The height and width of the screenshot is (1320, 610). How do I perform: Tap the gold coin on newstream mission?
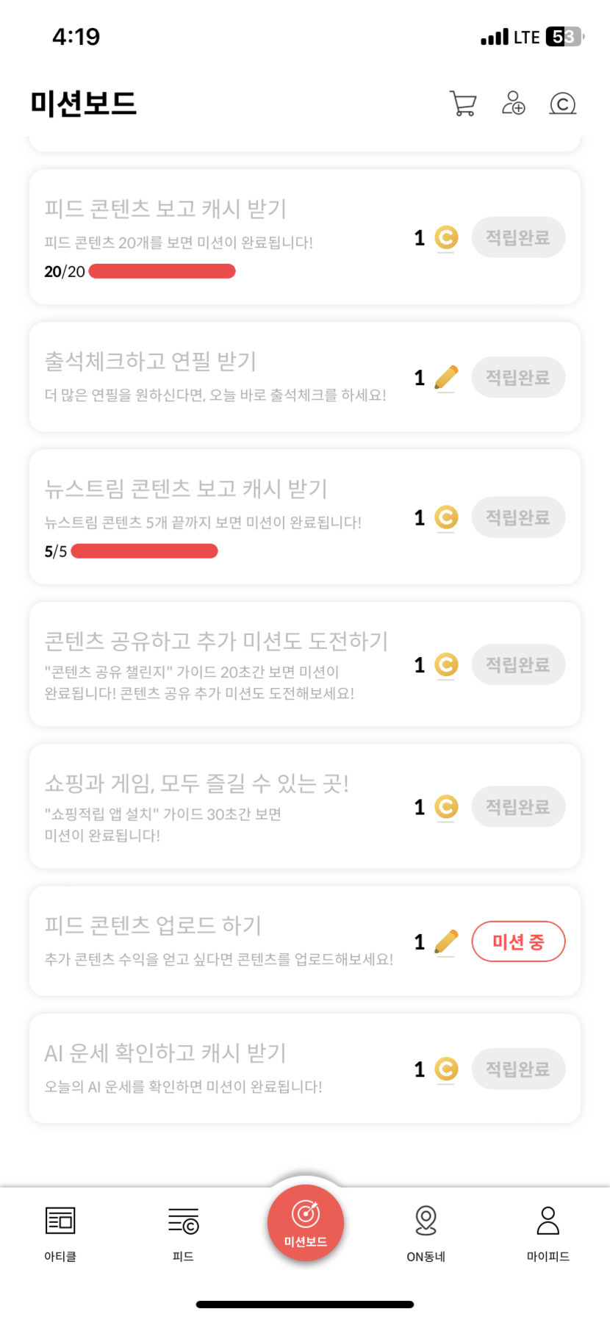click(446, 517)
